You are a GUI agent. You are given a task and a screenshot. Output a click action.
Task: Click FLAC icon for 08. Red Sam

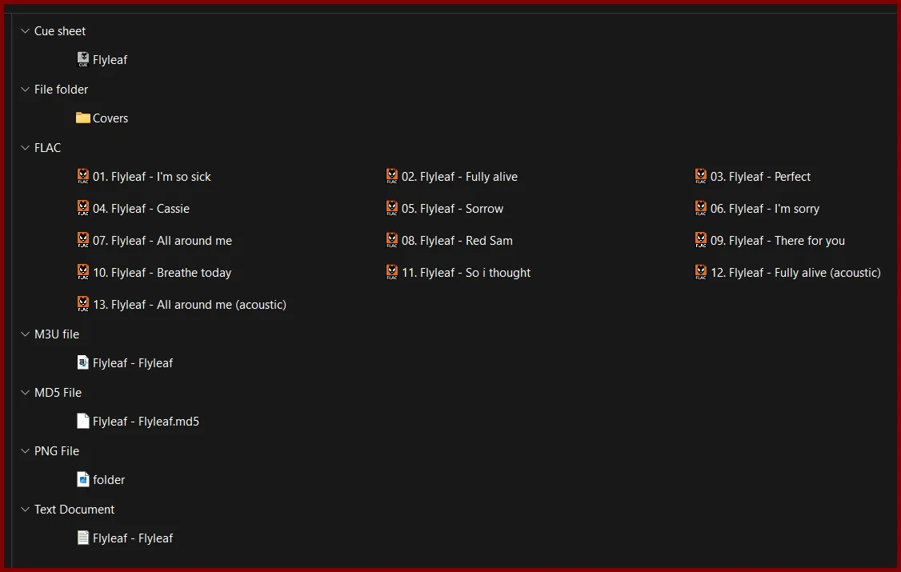[x=392, y=240]
